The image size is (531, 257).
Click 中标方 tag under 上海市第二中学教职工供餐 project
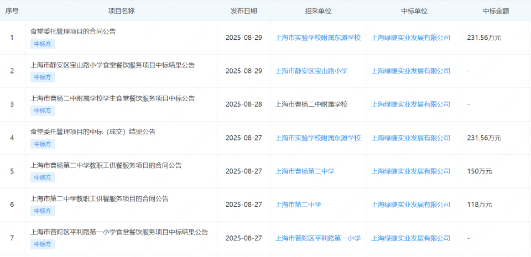coord(43,211)
